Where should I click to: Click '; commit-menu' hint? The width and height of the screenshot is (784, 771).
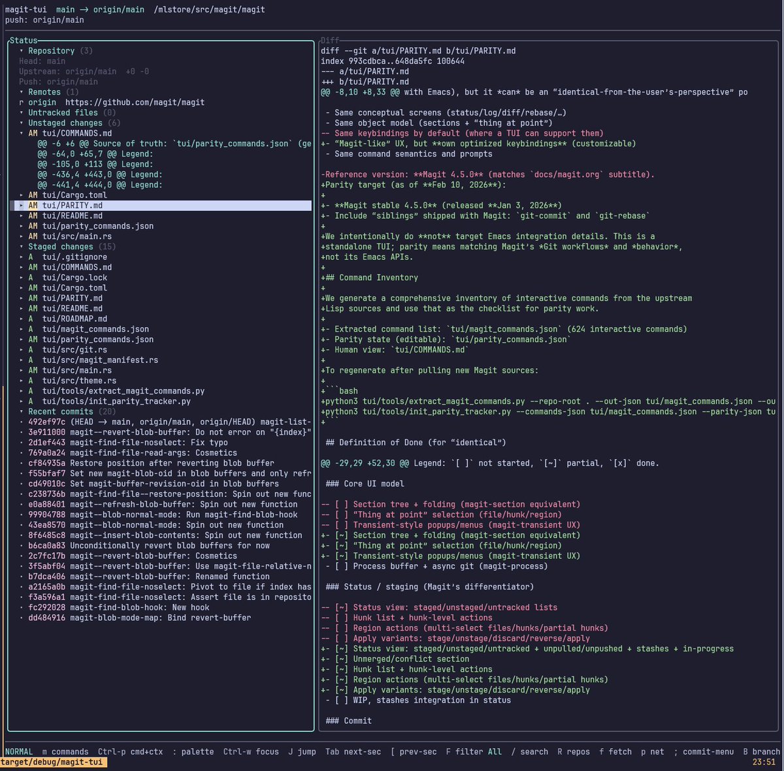click(704, 752)
